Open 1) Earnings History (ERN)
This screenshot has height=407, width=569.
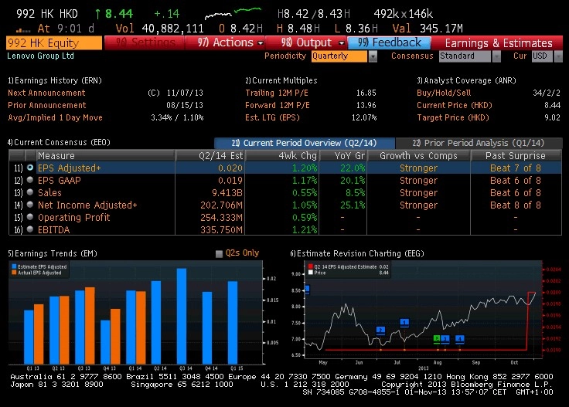click(55, 80)
